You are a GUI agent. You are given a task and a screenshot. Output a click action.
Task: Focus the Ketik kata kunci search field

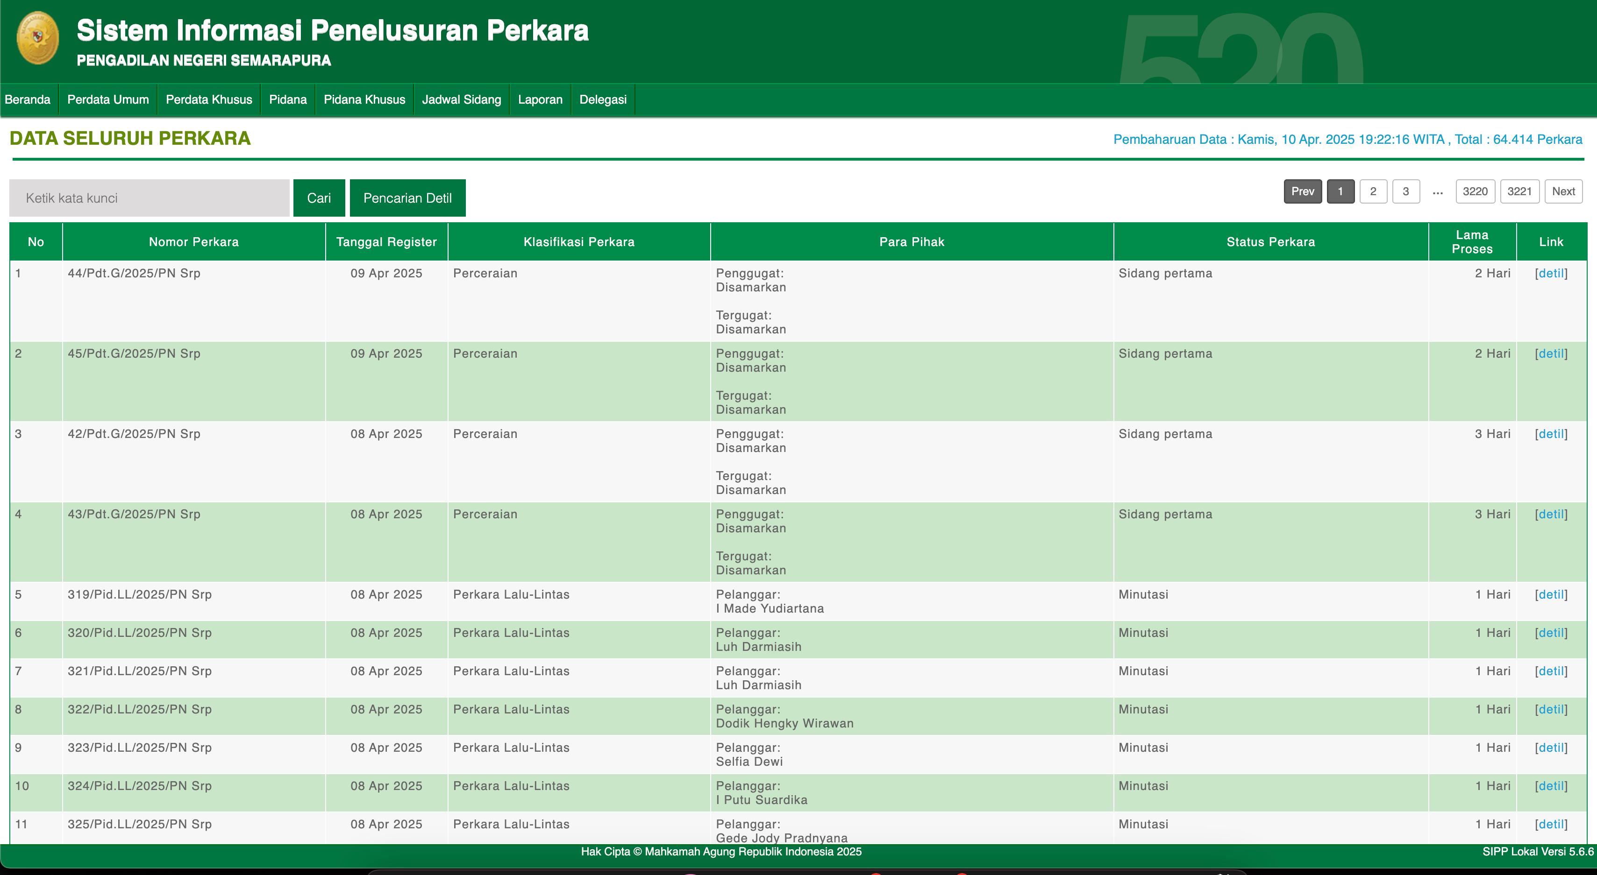click(149, 198)
